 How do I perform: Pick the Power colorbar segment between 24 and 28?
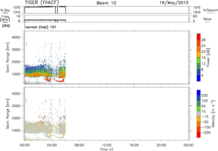point(199,43)
